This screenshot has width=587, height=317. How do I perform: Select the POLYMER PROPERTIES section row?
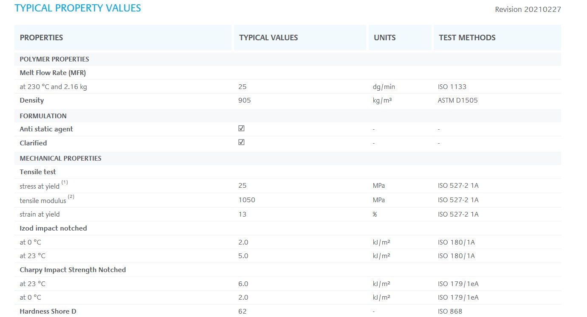288,59
